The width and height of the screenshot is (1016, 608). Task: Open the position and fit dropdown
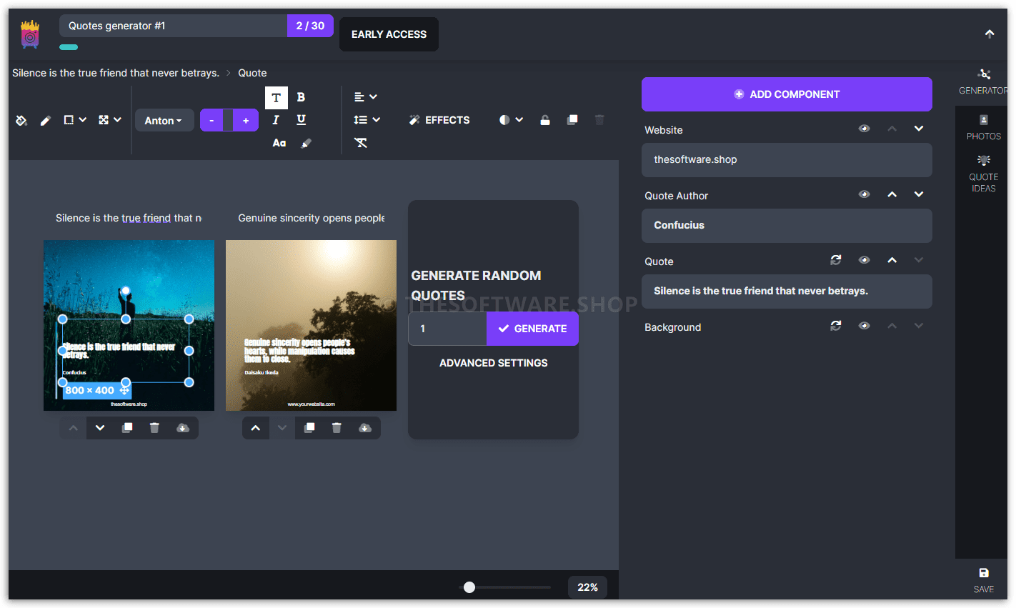coord(110,120)
